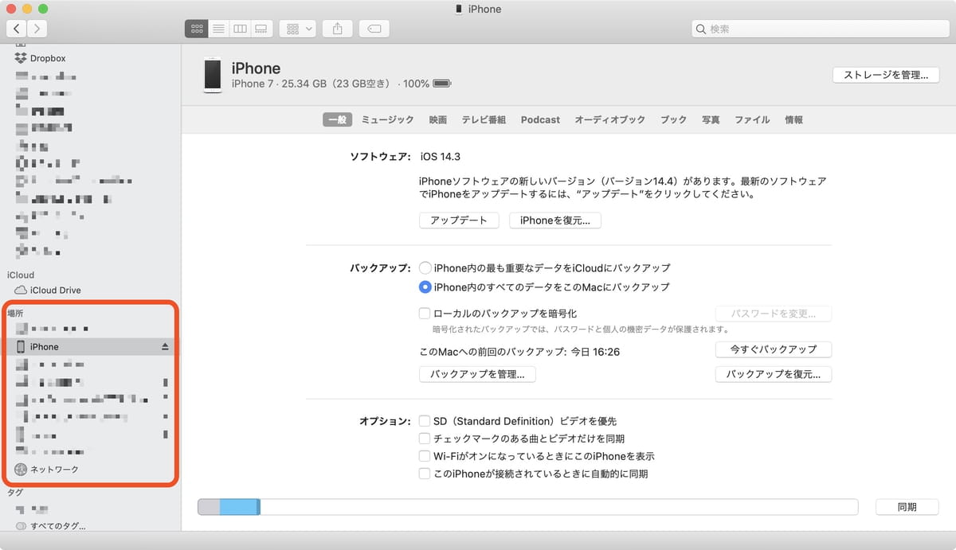956x550 pixels.
Task: Click the iCloud sidebar section header
Action: pos(21,275)
